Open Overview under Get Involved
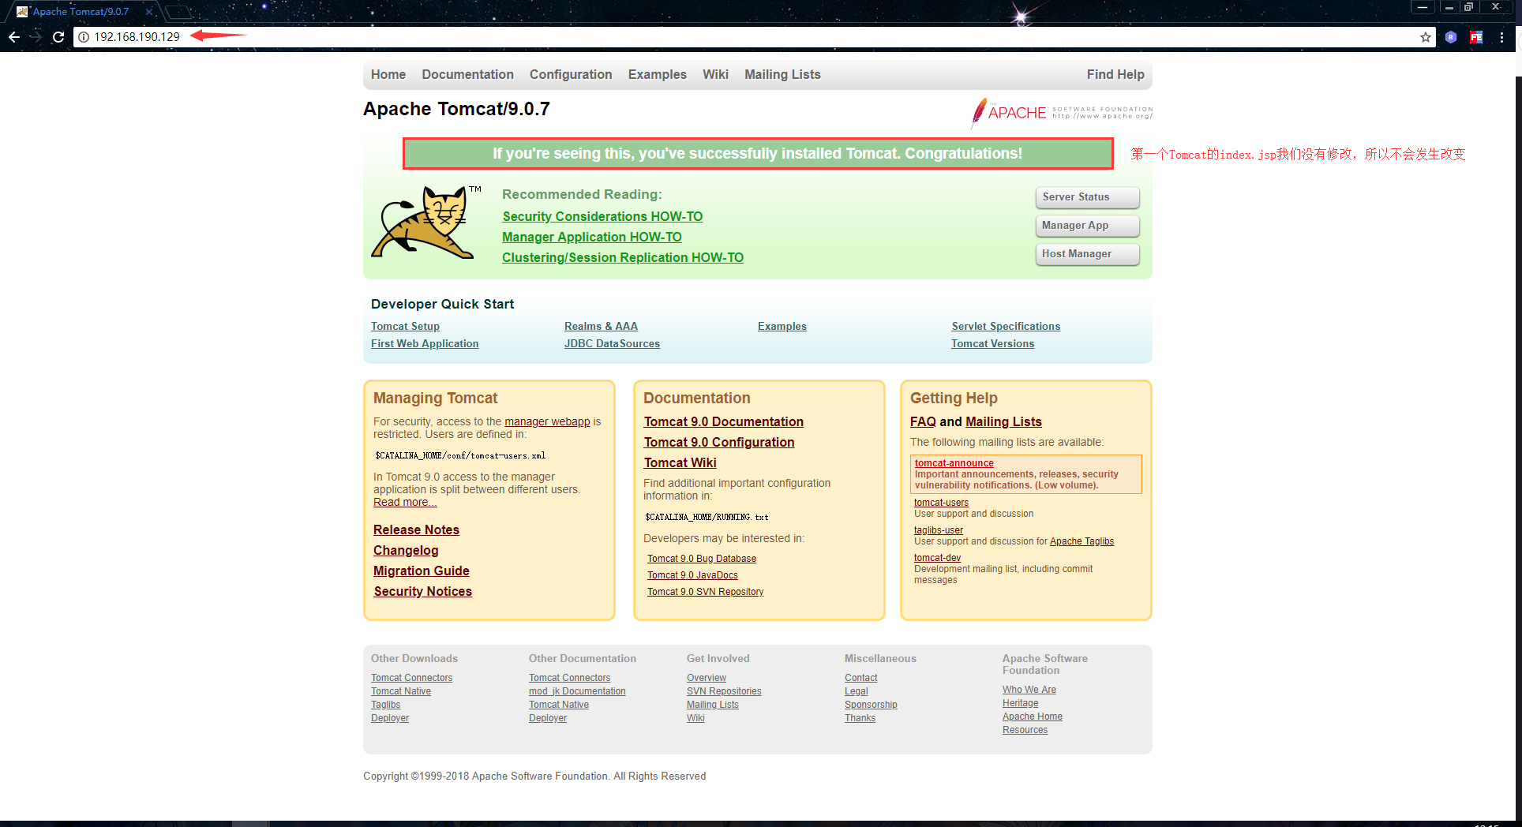 click(707, 678)
